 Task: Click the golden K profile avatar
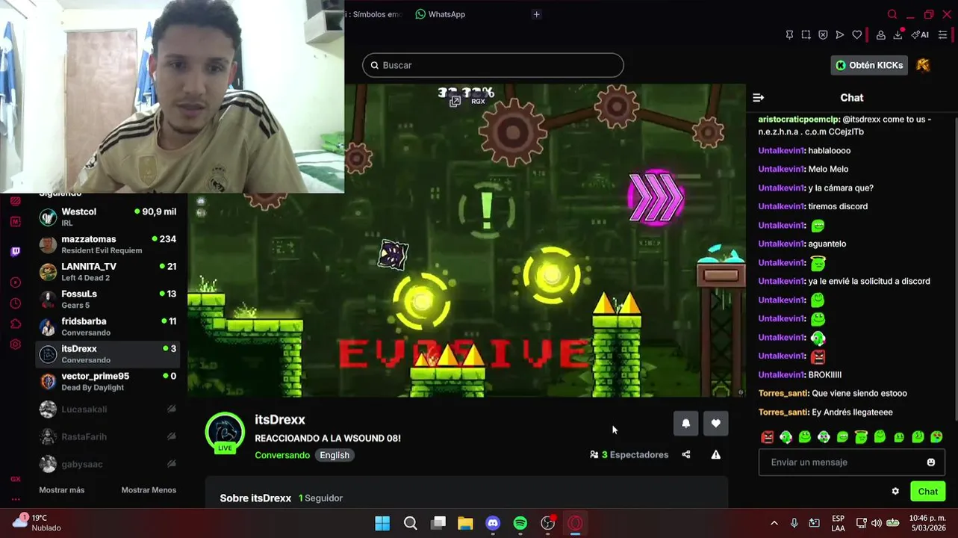click(924, 65)
